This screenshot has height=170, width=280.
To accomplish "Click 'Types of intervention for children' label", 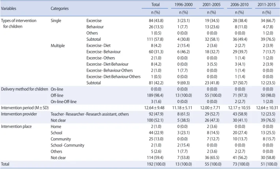I will tap(19, 23).
